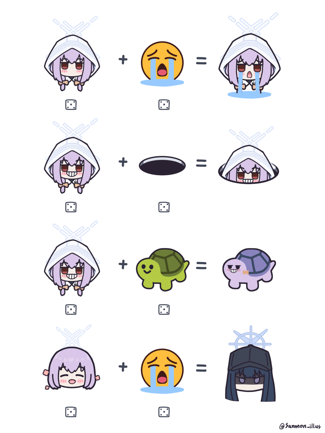This screenshot has height=433, width=325.
Task: Click dice below hooded girl beside turtle
Action: (x=71, y=310)
